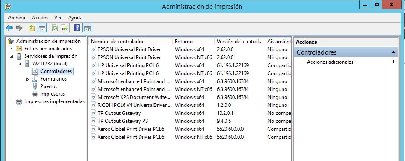Select the Puertos tree item
Viewport: 405px width, 161px height.
pyautogui.click(x=48, y=86)
